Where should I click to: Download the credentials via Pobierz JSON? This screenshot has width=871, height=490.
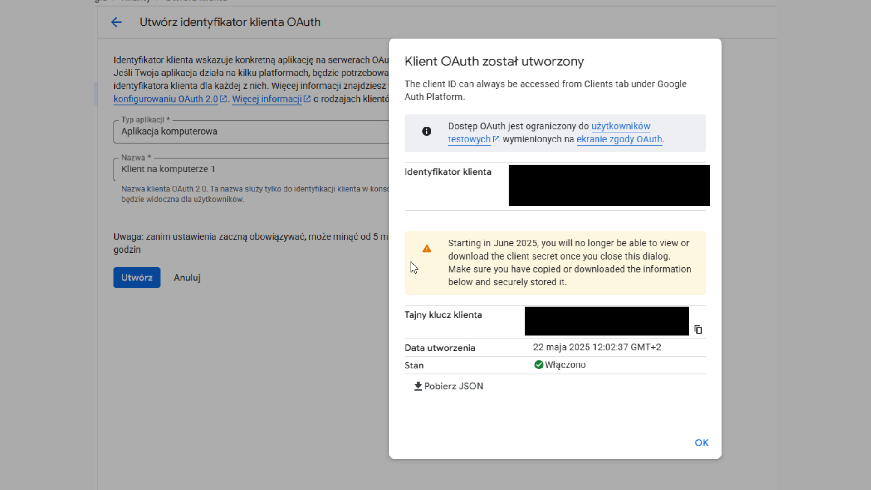pos(448,386)
